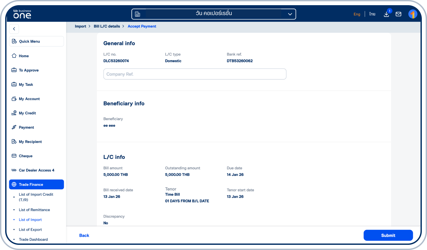Click the Back link
Screen dimensions: 427x250
pyautogui.click(x=84, y=235)
